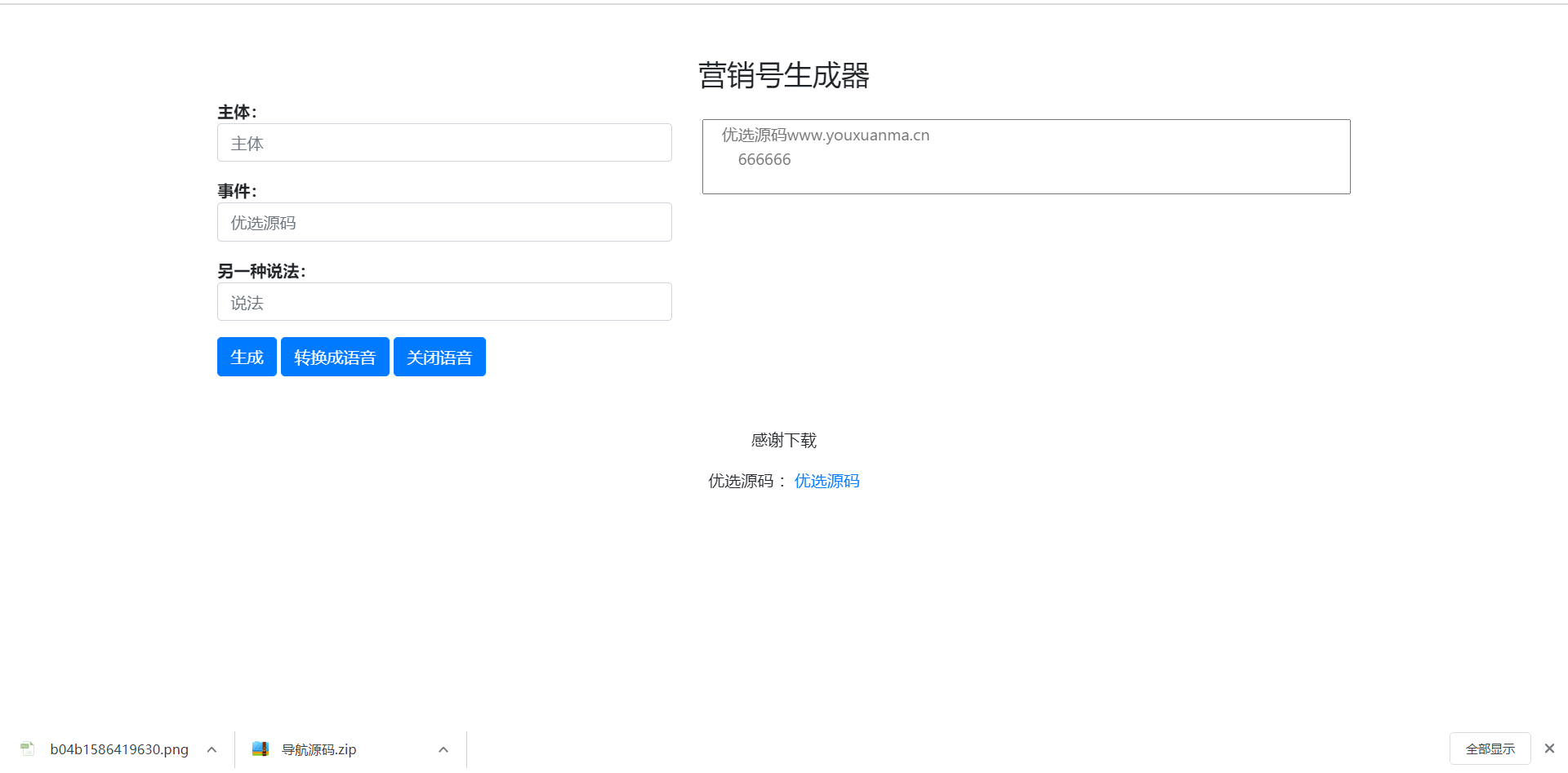
Task: Click the 生成 button
Action: click(247, 357)
